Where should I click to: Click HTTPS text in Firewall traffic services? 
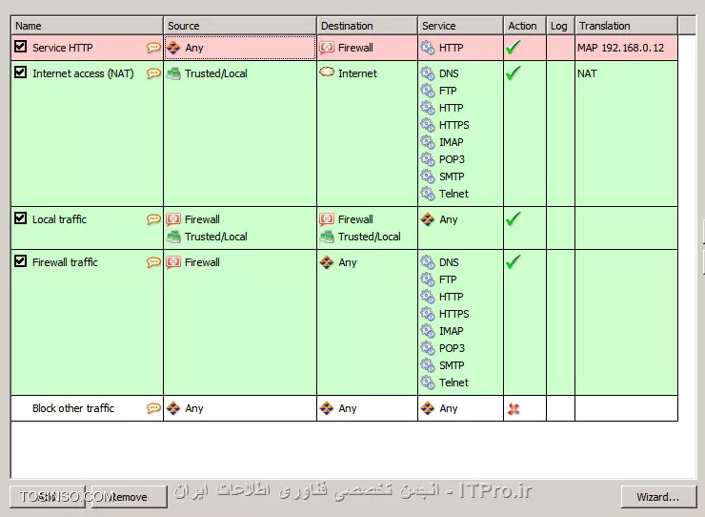tap(454, 314)
